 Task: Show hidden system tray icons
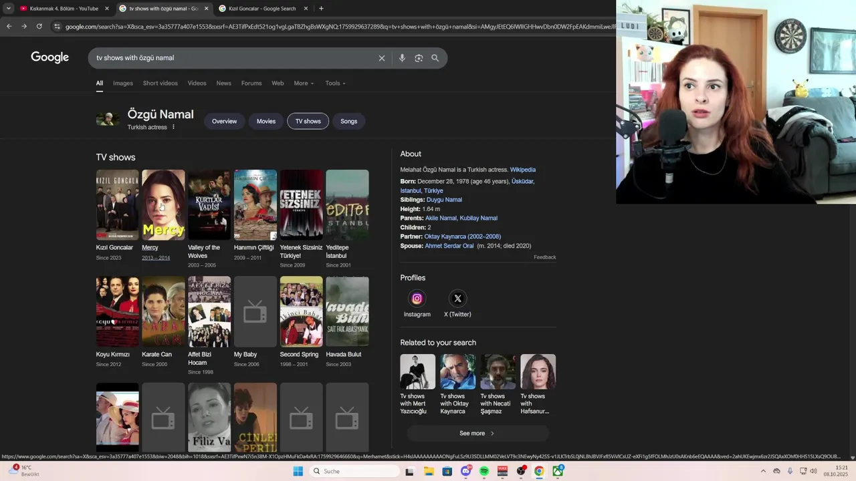763,471
